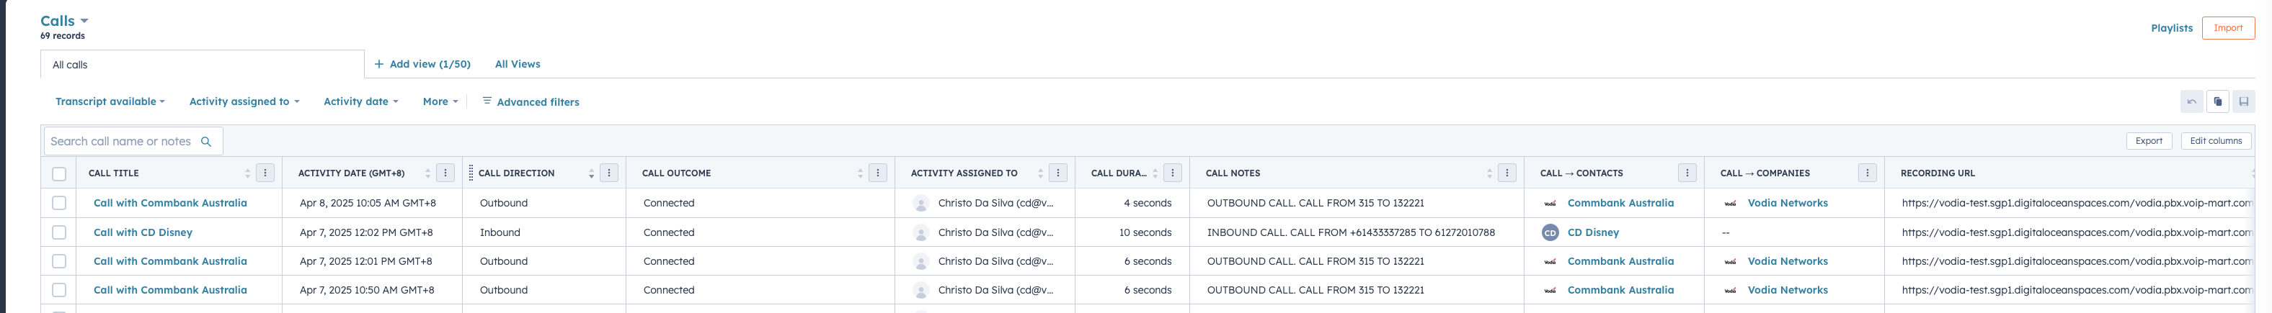Open the CD Disney contact link
Image resolution: width=2272 pixels, height=313 pixels.
point(1593,233)
